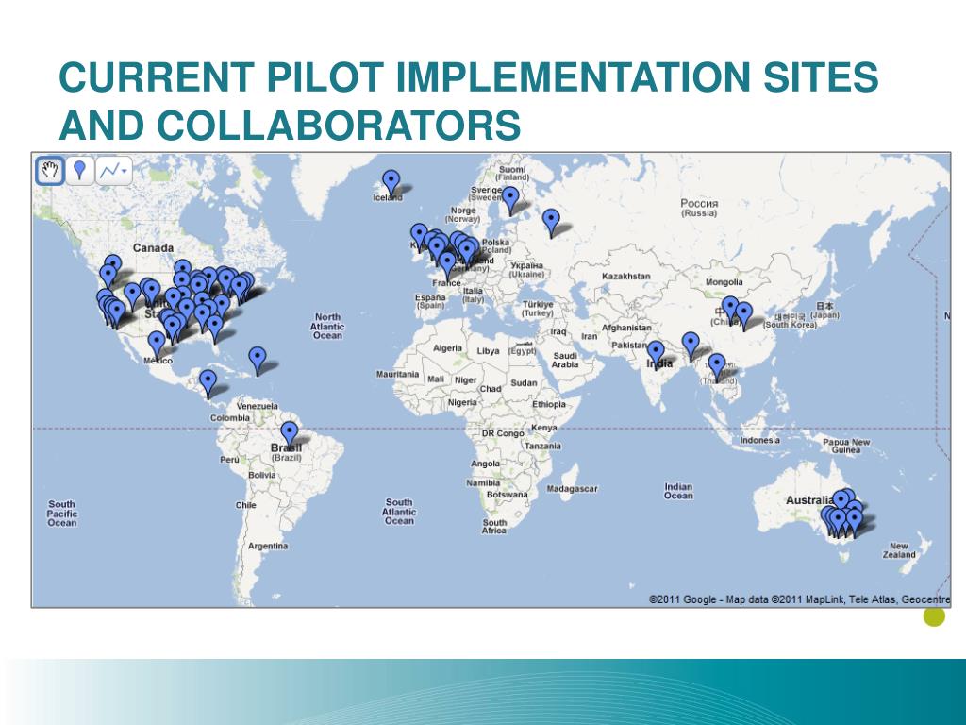Click the "AND COLLABORATORS" title line
This screenshot has width=966, height=725.
click(291, 125)
